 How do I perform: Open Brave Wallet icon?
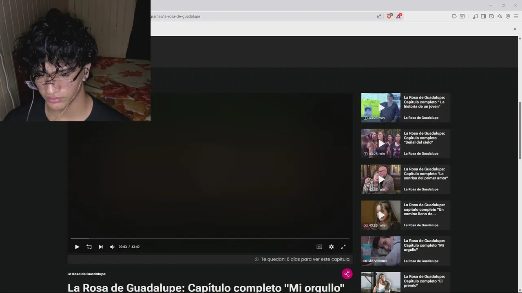[x=491, y=16]
